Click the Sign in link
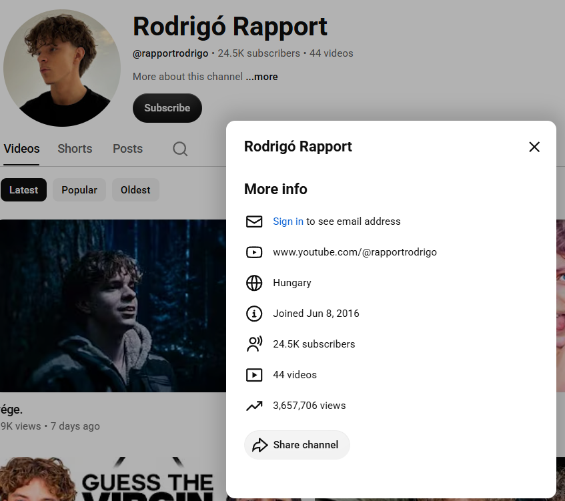The height and width of the screenshot is (501, 565). click(x=288, y=221)
